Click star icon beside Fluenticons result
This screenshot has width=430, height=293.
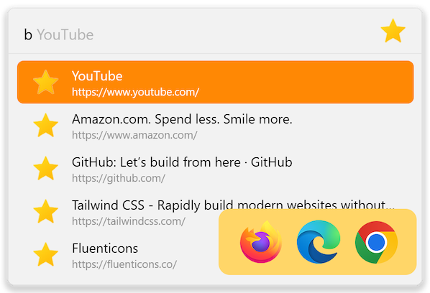tap(45, 254)
